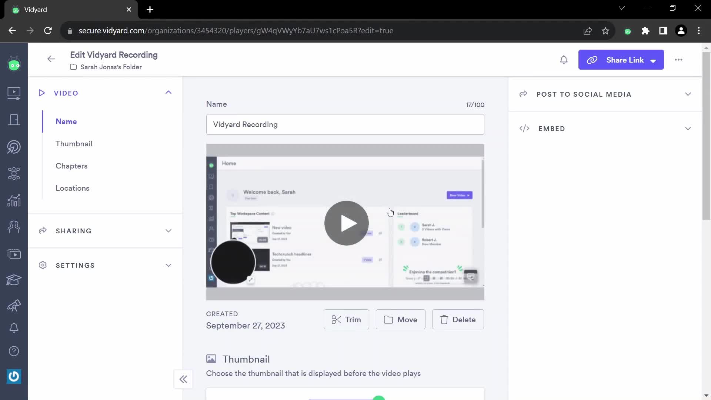Screen dimensions: 711x400
Task: Select the Name menu item
Action: (66, 121)
